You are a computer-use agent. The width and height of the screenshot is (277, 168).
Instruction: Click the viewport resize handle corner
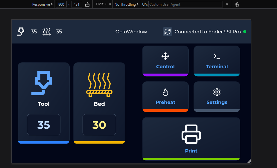(249, 161)
